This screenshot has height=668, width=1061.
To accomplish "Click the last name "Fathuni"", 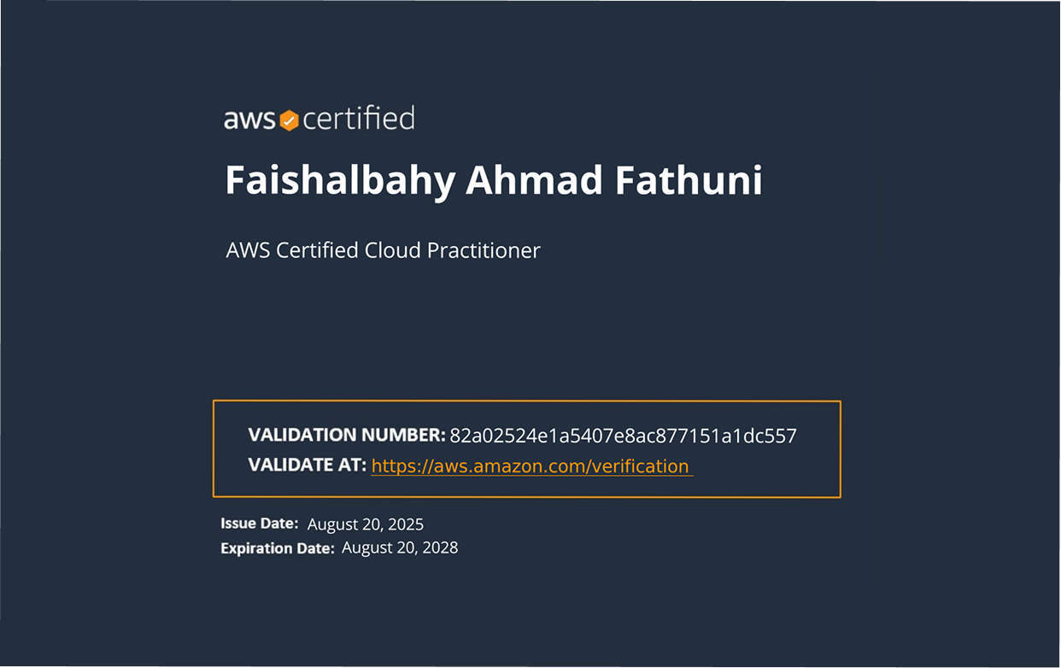I will tap(689, 181).
